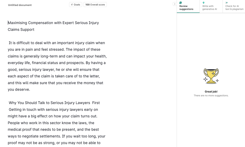
Task: Click the target icon on the Goals button
Action: [x=72, y=5]
